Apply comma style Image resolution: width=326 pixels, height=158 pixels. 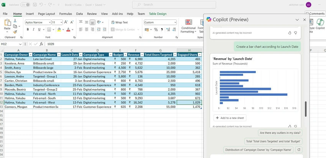click(162, 29)
